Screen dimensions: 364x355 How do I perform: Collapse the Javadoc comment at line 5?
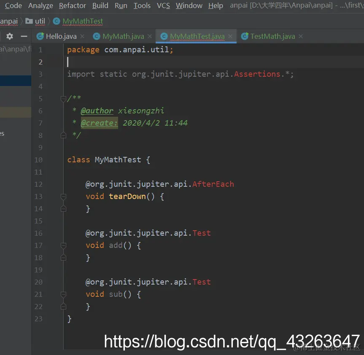tap(63, 99)
